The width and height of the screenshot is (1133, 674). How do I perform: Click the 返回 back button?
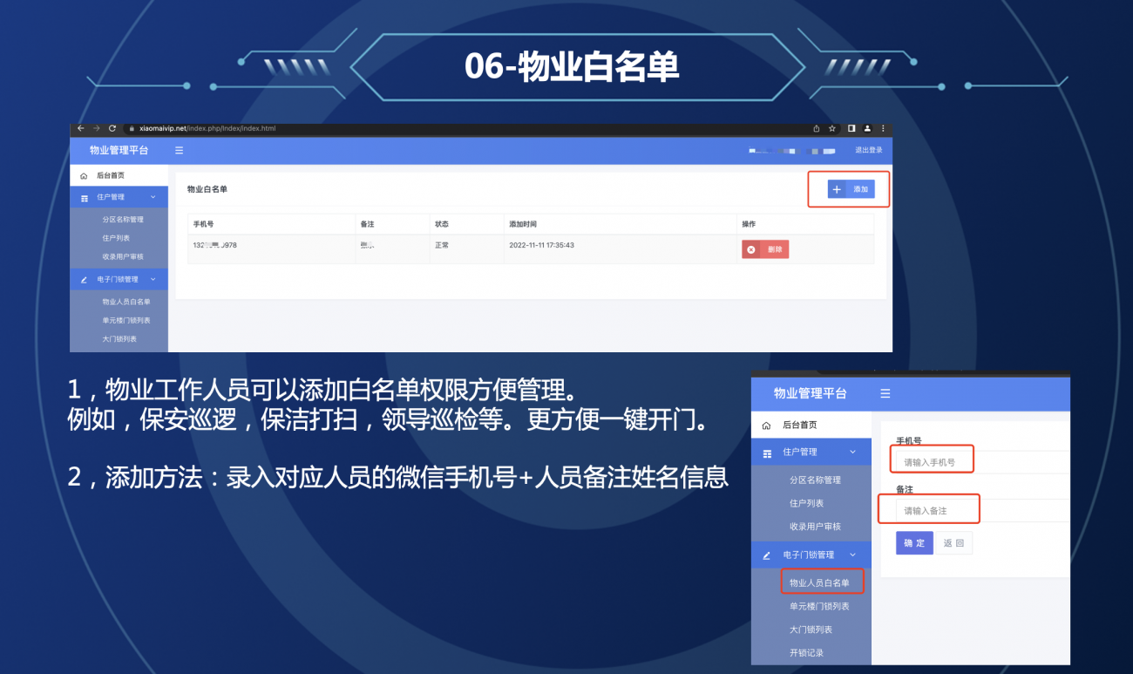953,543
